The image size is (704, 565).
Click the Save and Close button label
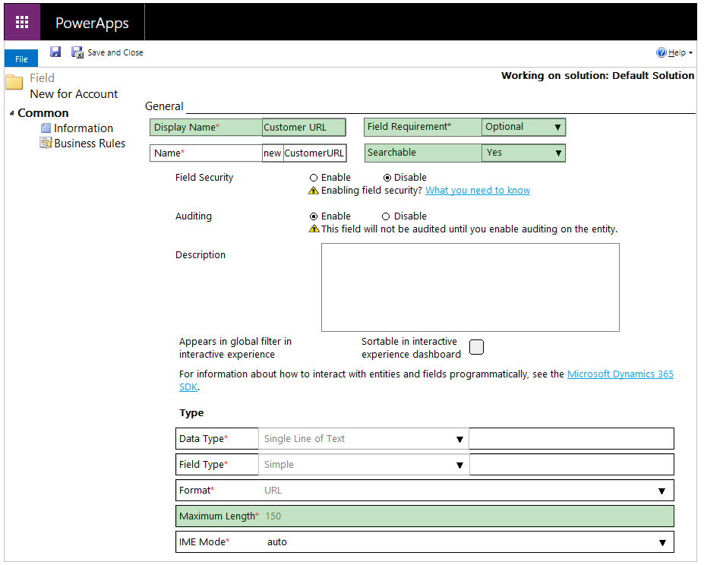click(x=115, y=52)
